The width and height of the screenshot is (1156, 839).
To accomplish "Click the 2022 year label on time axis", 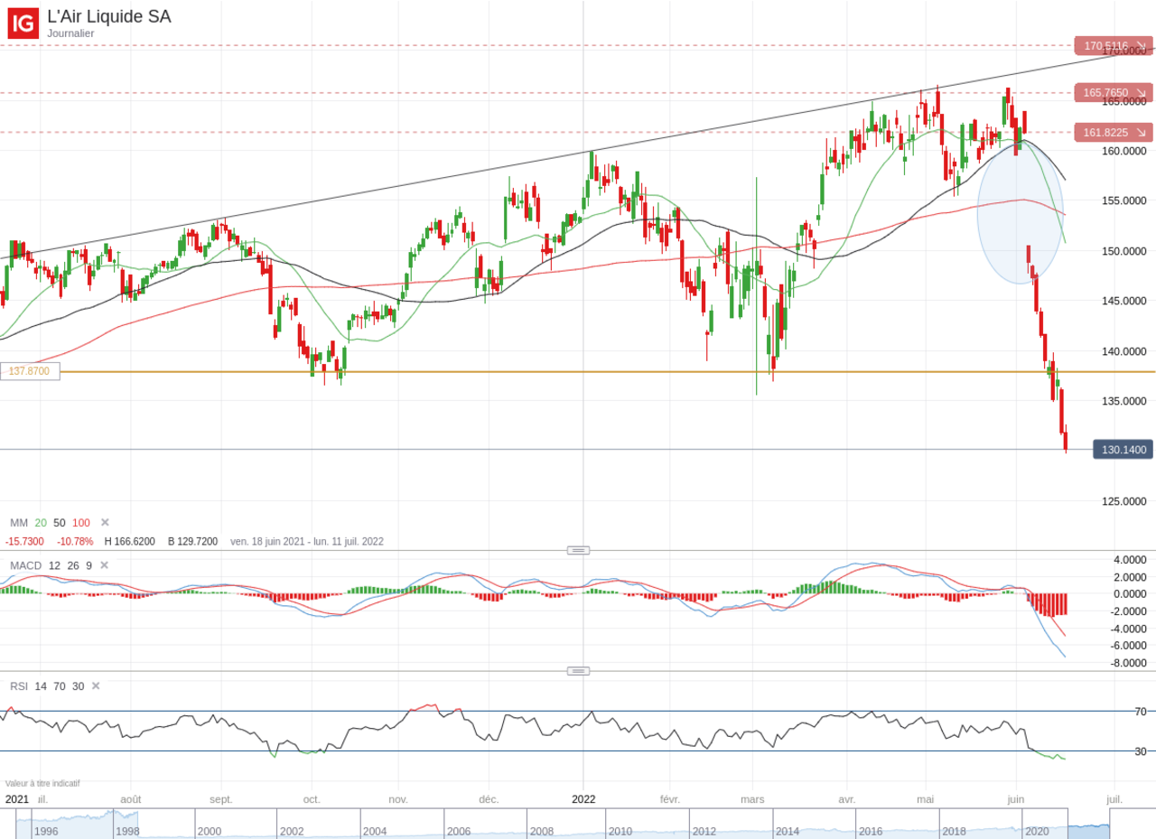I will (x=583, y=799).
